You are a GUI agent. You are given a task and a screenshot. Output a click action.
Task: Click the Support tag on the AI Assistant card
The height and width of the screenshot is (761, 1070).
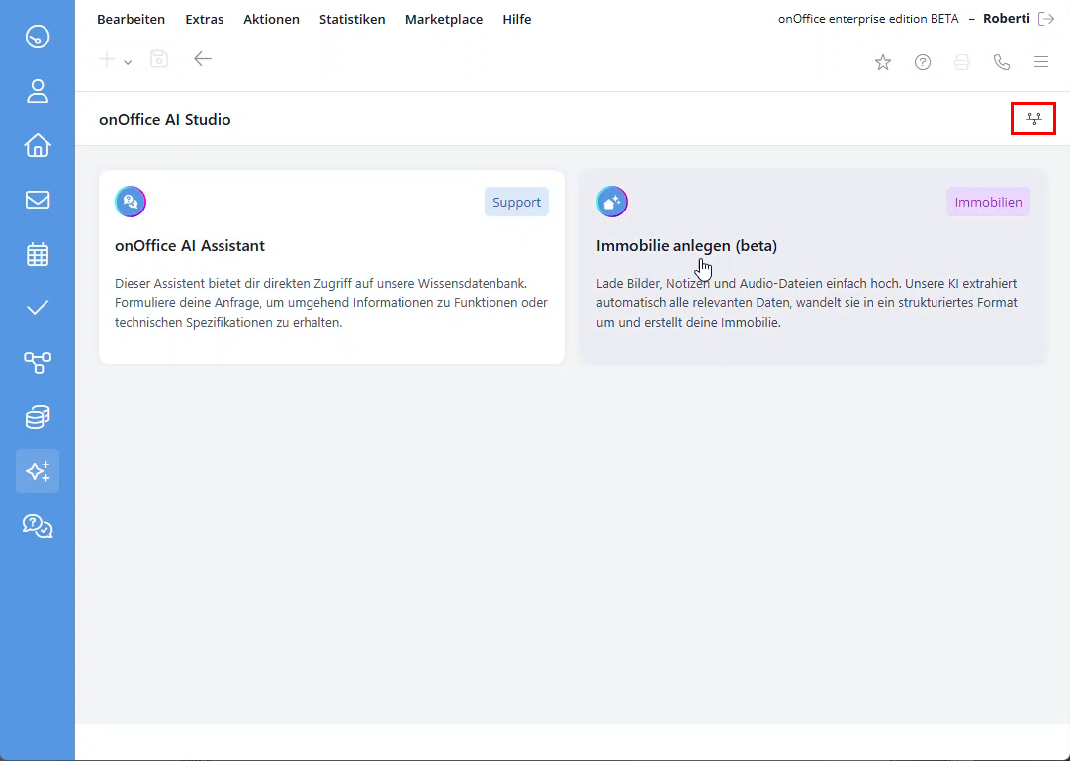click(x=516, y=201)
